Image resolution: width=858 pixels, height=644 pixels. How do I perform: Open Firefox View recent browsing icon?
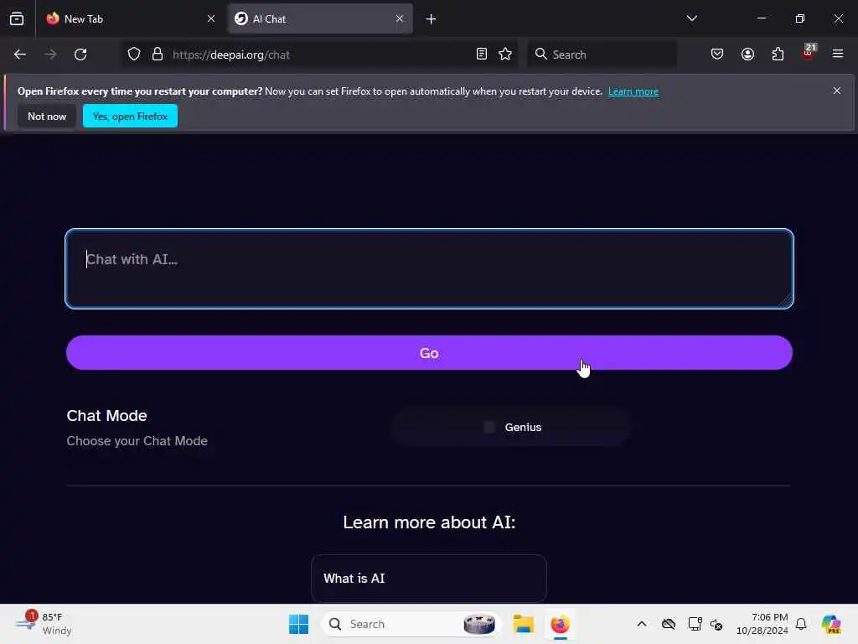17,18
